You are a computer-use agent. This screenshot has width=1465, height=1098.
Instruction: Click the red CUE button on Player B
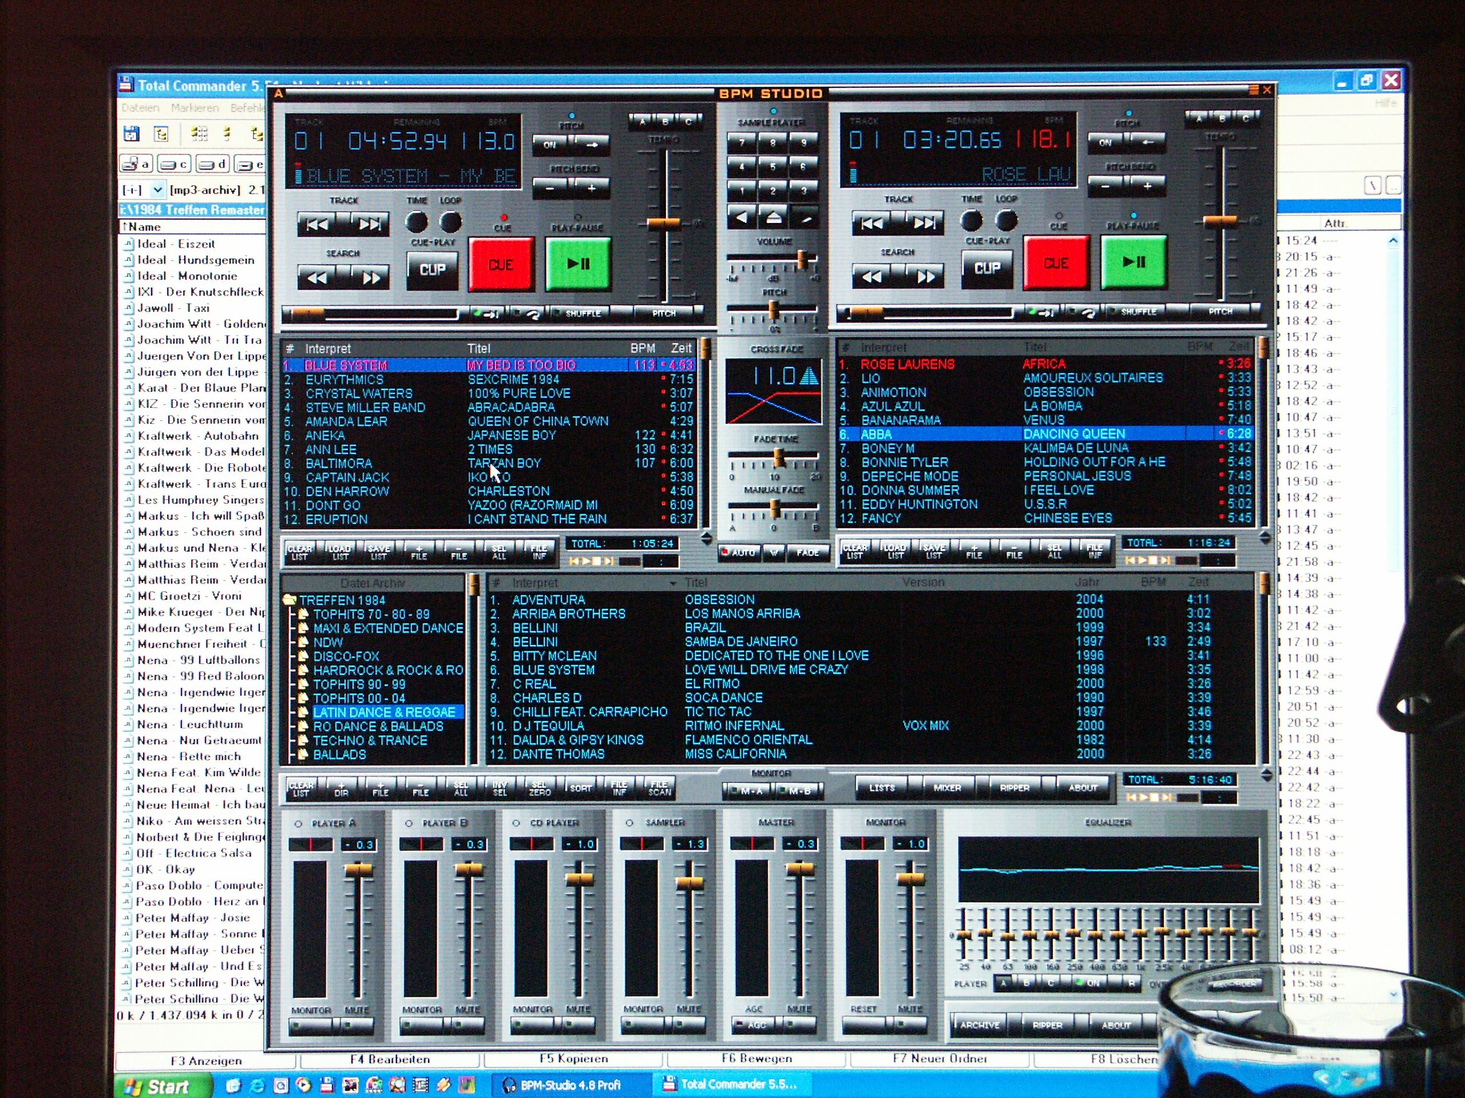point(1056,262)
